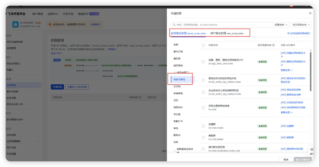Go to 事件与回调 in the sidebar
This screenshot has height=167, width=319.
[x=12, y=92]
